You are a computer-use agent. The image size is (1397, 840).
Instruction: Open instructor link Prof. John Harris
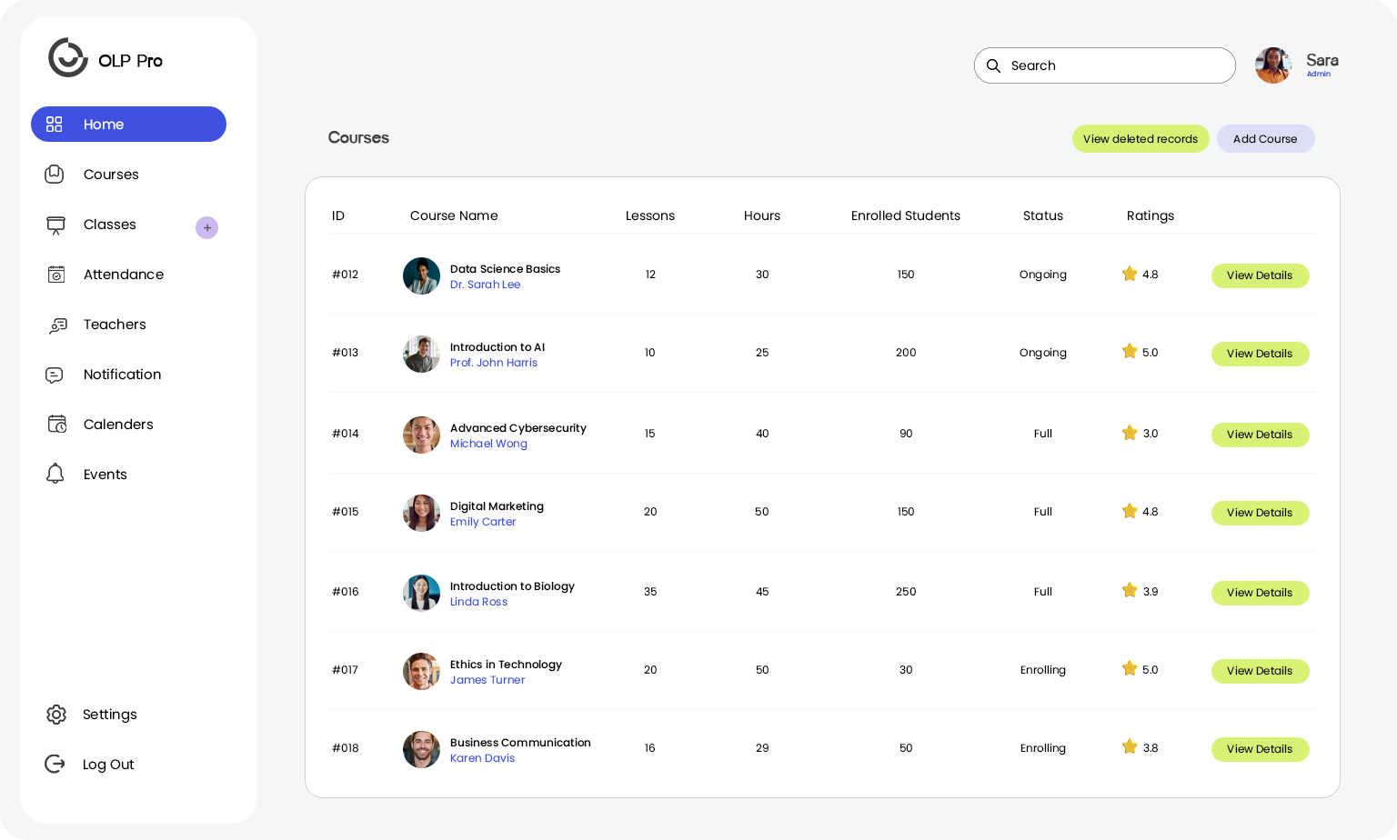tap(493, 363)
